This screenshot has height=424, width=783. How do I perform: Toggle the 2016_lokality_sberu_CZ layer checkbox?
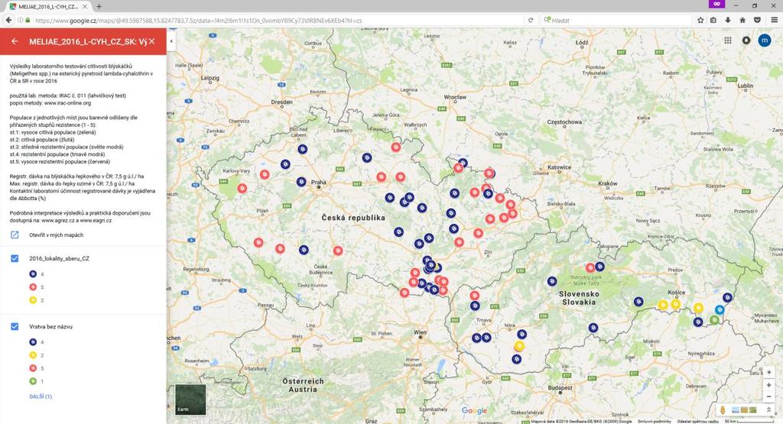[15, 258]
